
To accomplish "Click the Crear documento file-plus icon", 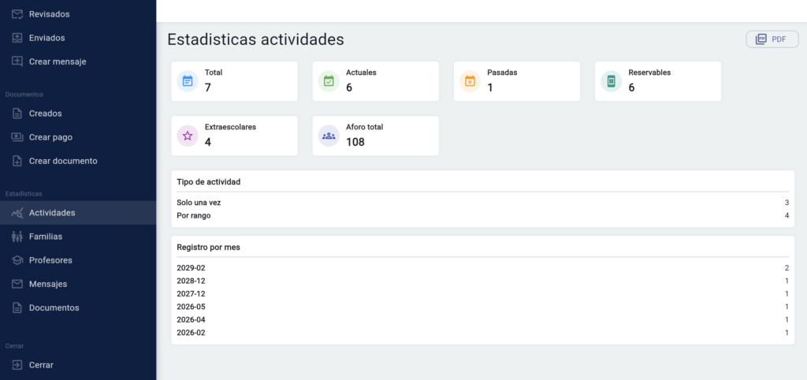I will (x=17, y=161).
